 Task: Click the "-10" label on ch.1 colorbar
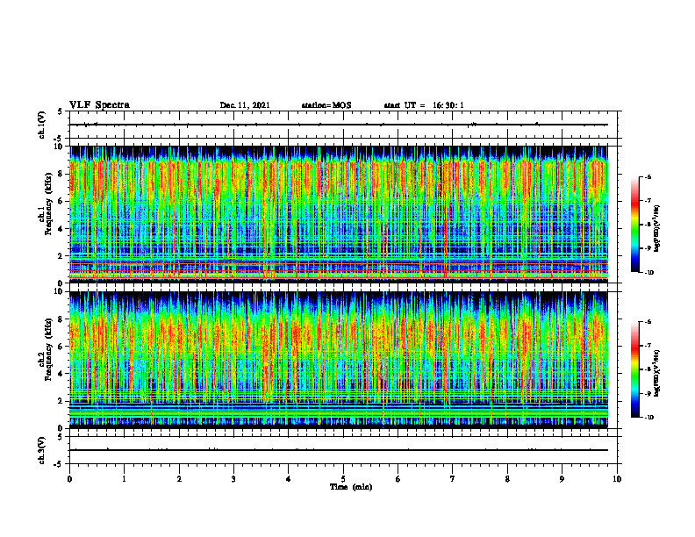pos(649,273)
